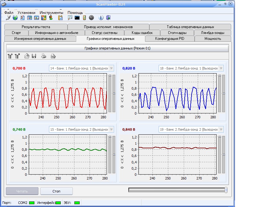Open the Bank 1 lambda sensor 2 dropdown
Viewport: 269px width, 207px height.
(x=111, y=129)
